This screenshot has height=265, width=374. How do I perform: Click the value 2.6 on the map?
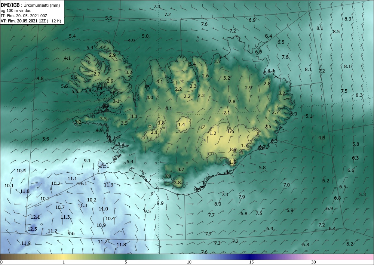coord(205,76)
